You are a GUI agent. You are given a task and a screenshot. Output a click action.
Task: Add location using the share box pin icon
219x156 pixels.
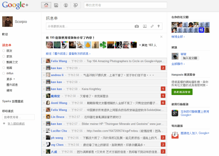click(158, 26)
